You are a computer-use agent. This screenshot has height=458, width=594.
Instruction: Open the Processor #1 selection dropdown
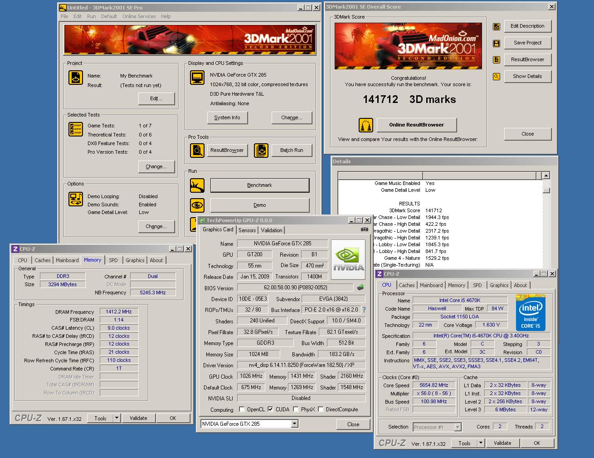click(x=458, y=427)
